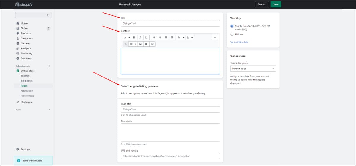Click the insert image toolbar icon

[x=140, y=44]
